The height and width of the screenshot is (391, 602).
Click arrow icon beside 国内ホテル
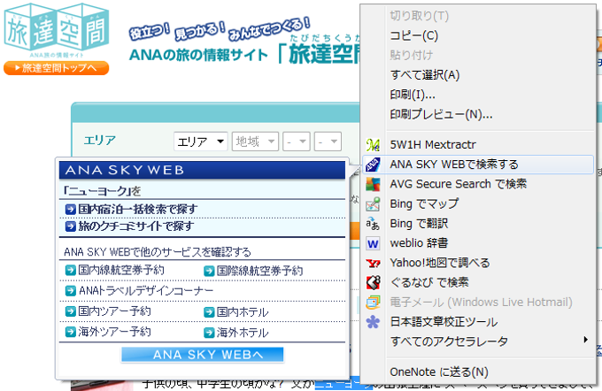[209, 312]
